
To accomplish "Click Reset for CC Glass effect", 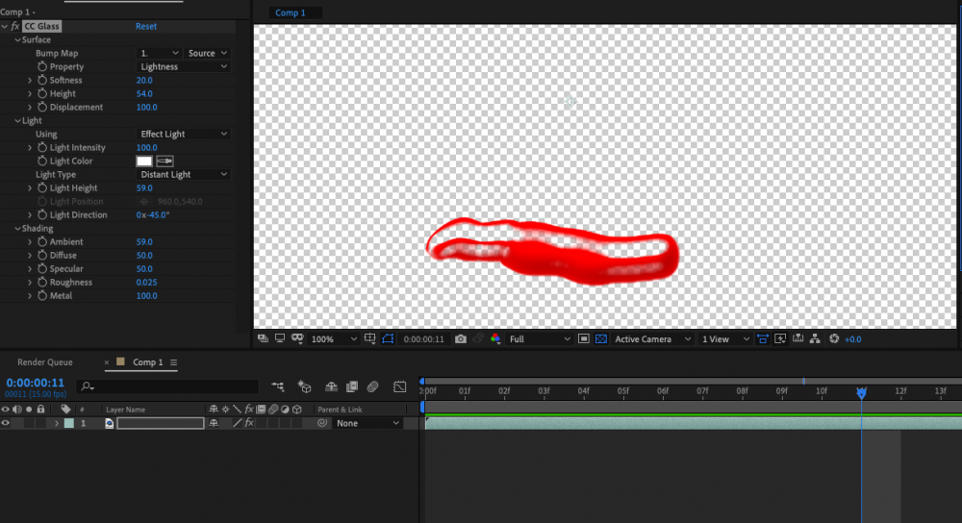I will click(146, 26).
